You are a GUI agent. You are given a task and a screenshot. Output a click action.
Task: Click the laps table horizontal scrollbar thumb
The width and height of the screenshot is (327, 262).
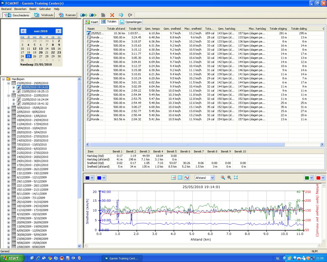(187, 145)
